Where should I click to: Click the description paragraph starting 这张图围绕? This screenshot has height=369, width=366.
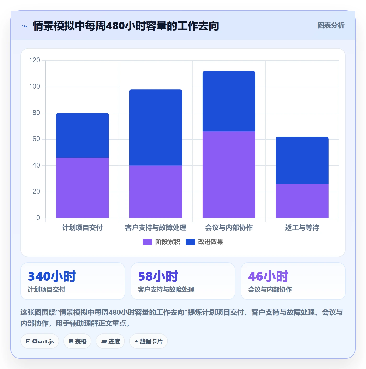[182, 318]
